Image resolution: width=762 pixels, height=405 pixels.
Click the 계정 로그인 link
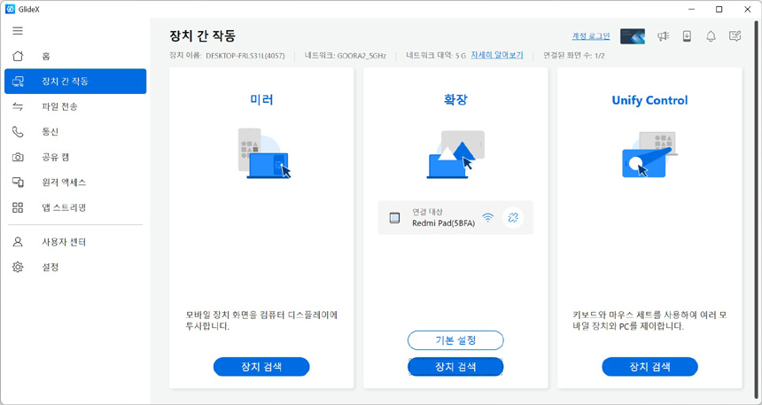(591, 36)
